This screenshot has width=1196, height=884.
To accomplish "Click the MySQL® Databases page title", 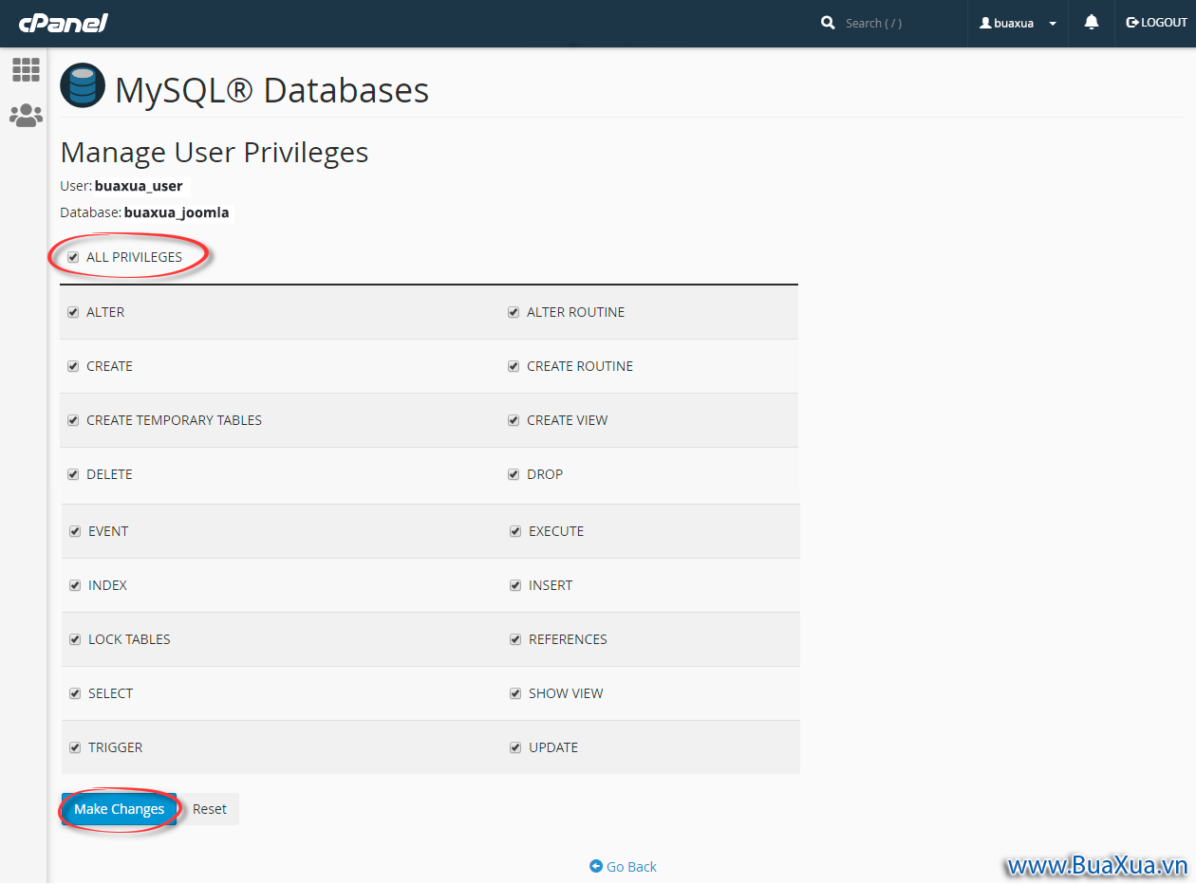I will tap(272, 90).
